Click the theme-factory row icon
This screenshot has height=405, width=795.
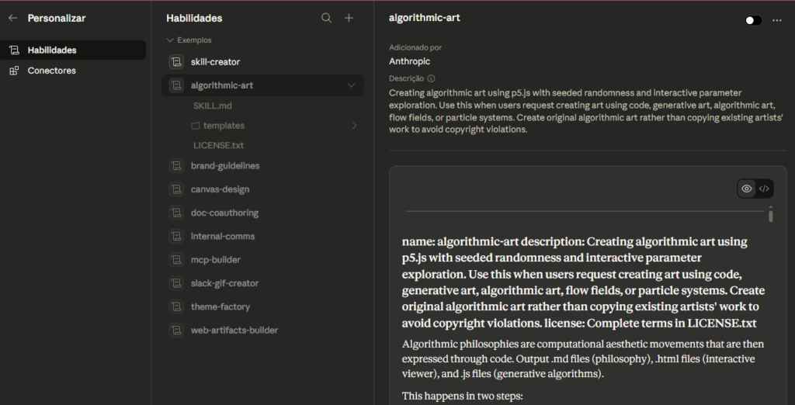click(176, 306)
